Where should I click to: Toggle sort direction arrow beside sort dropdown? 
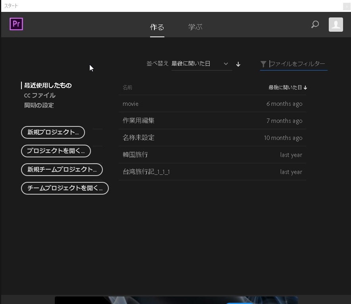coord(238,64)
